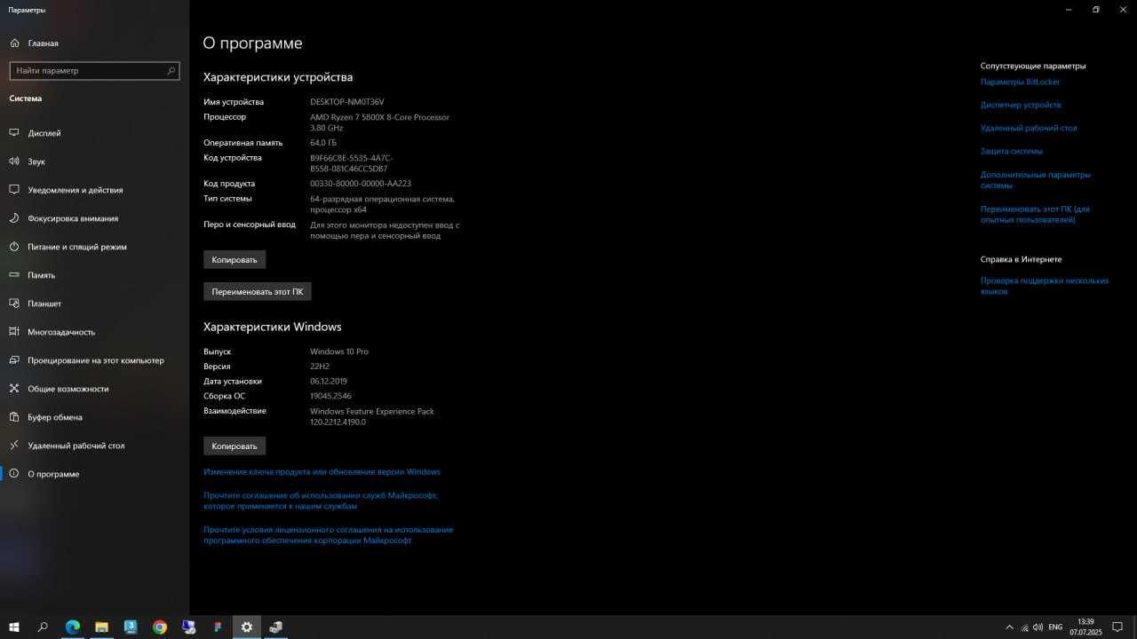Go to Проецирование на этот компьютер

point(94,360)
